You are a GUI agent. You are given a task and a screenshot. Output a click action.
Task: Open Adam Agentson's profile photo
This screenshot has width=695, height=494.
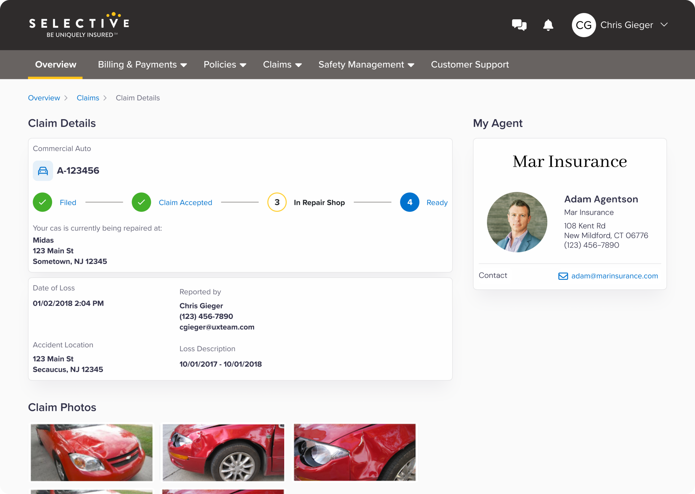click(517, 222)
